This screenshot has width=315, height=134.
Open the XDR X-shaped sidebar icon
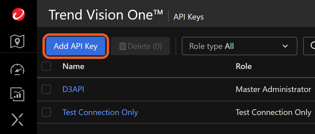point(17,119)
